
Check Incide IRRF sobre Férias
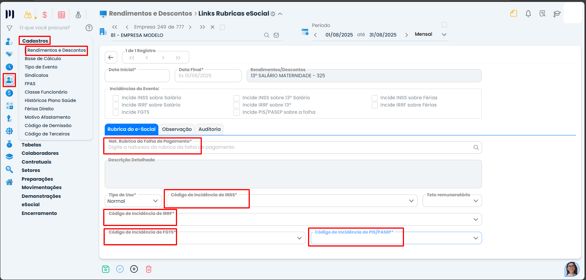pos(375,105)
